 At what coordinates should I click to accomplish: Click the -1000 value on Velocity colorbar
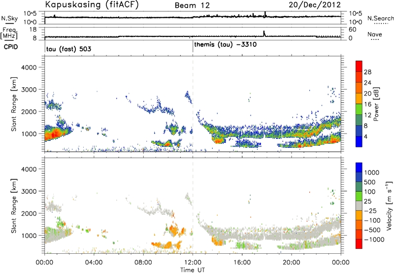pos(374,239)
